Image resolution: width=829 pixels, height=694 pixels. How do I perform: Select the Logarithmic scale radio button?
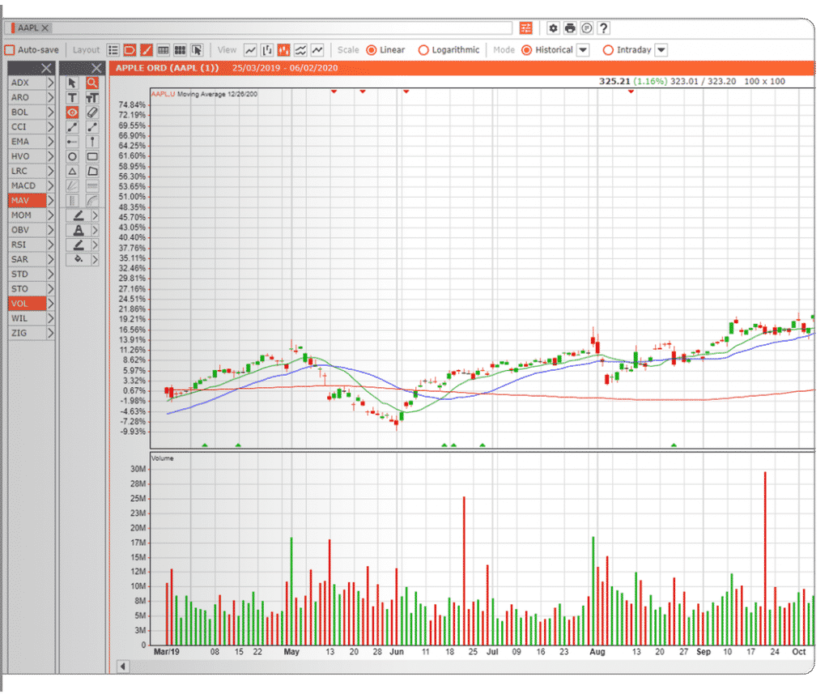tap(423, 50)
